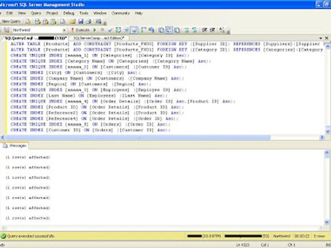Viewport: 331px width, 248px height.
Task: Open the Activity Monitor icon
Action: click(x=98, y=22)
